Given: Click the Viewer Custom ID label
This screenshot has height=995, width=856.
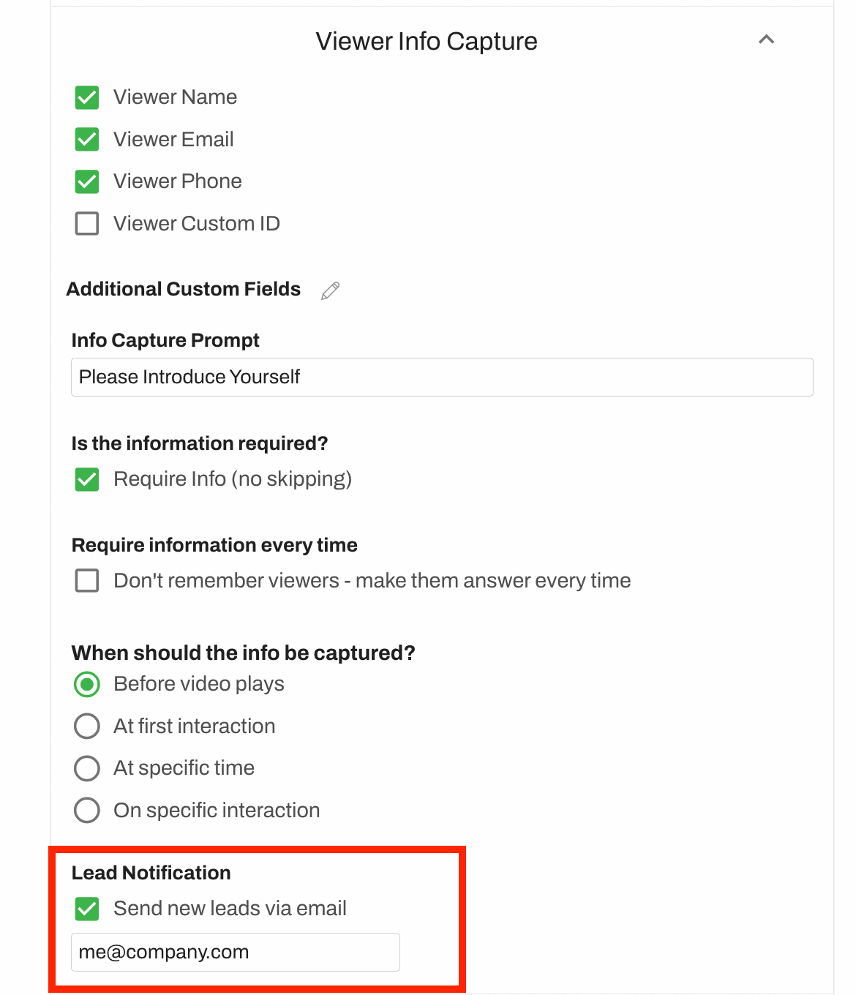Looking at the screenshot, I should point(196,223).
